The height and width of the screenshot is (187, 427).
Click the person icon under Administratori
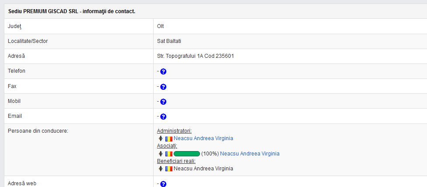point(161,138)
